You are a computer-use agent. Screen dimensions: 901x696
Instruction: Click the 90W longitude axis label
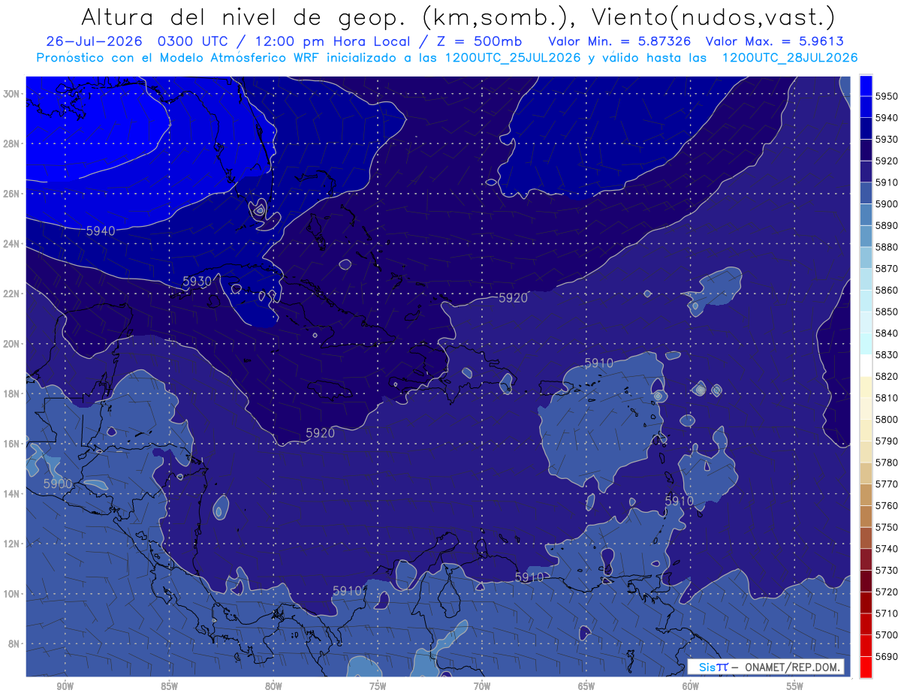click(x=65, y=685)
